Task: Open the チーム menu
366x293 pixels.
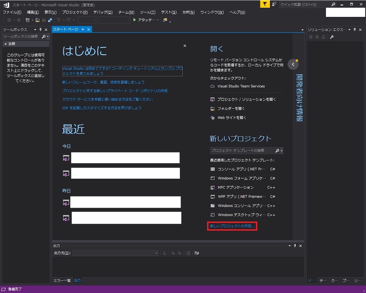Action: click(x=126, y=13)
